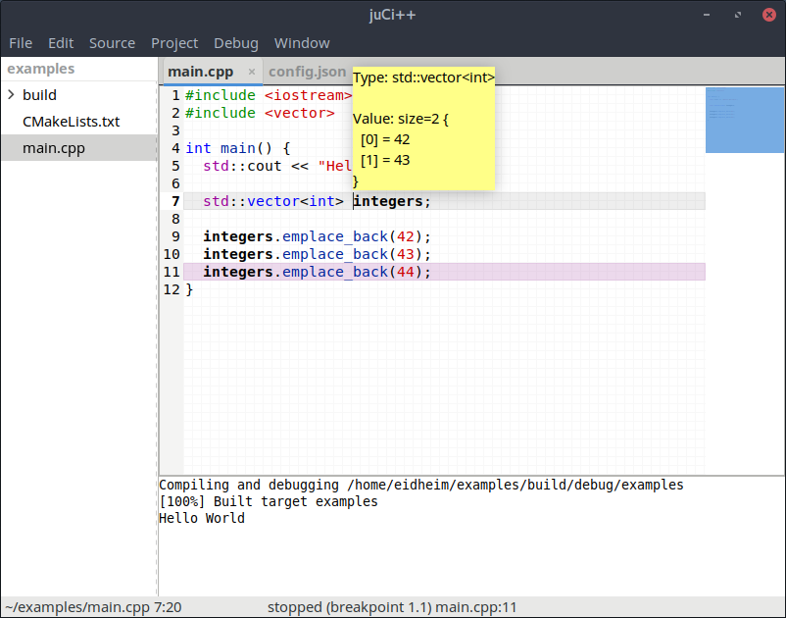This screenshot has width=786, height=618.
Task: Click the breakpoint status text in status bar
Action: (392, 607)
